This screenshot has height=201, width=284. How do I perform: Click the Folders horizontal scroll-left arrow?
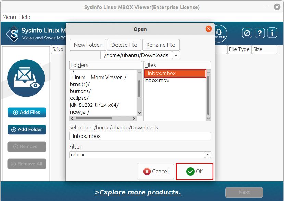point(72,118)
